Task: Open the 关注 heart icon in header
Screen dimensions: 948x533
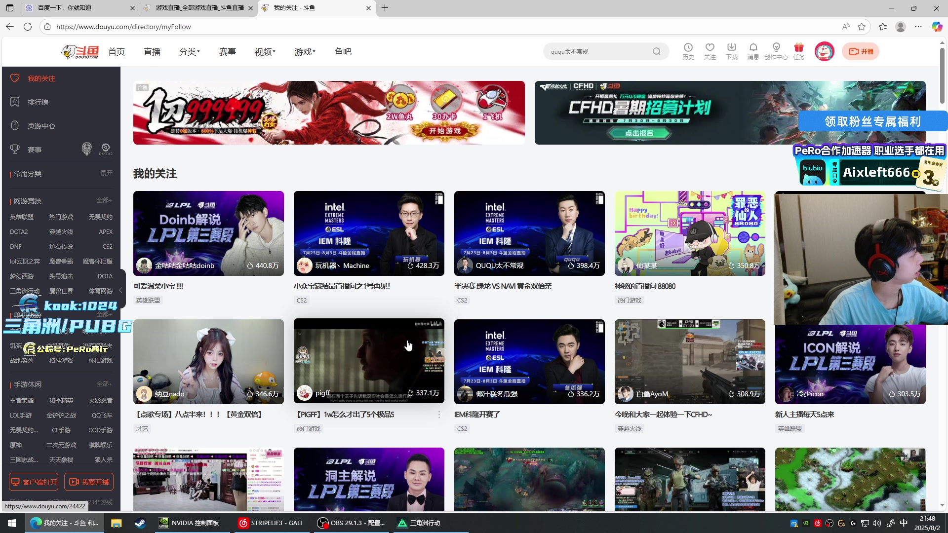Action: (x=710, y=51)
